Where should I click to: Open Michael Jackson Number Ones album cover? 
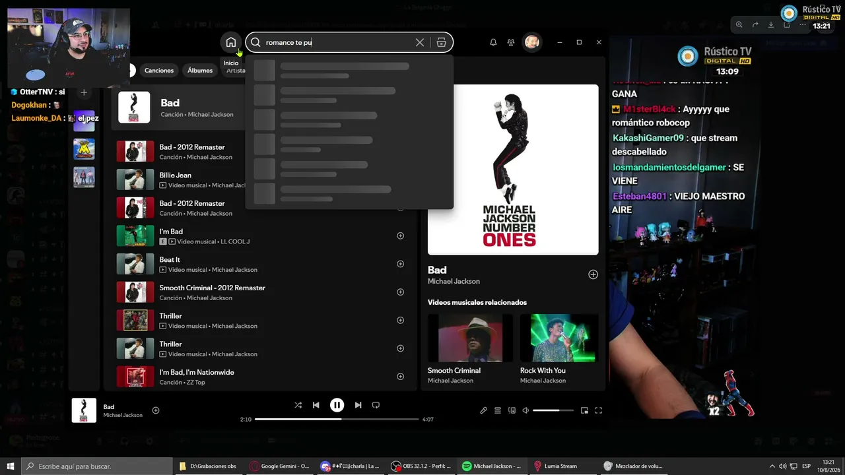click(x=513, y=170)
